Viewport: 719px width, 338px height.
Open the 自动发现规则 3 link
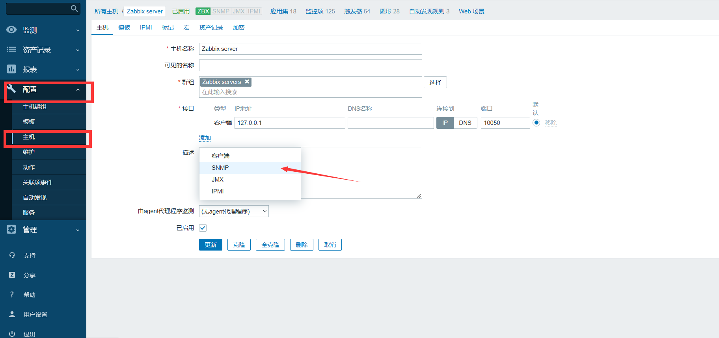(429, 11)
